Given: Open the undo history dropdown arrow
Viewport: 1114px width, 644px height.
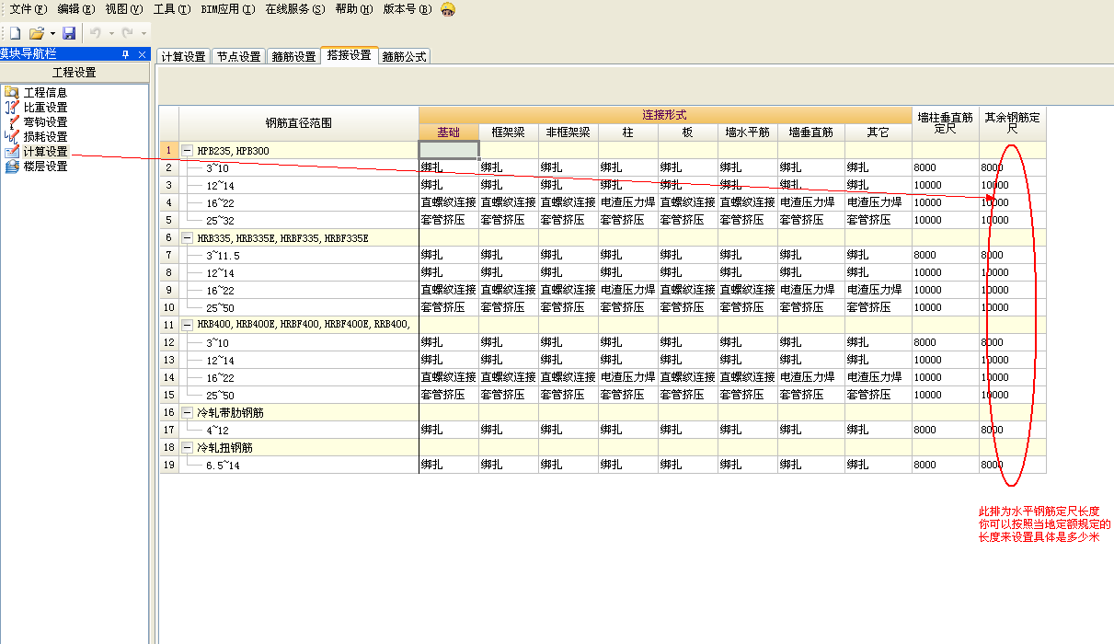Looking at the screenshot, I should [110, 33].
